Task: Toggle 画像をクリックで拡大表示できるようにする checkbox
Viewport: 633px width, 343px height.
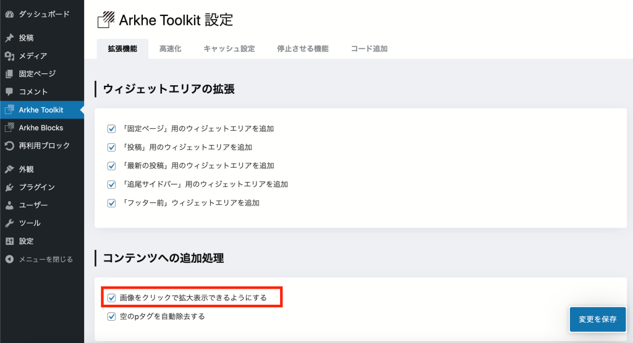Action: (111, 298)
